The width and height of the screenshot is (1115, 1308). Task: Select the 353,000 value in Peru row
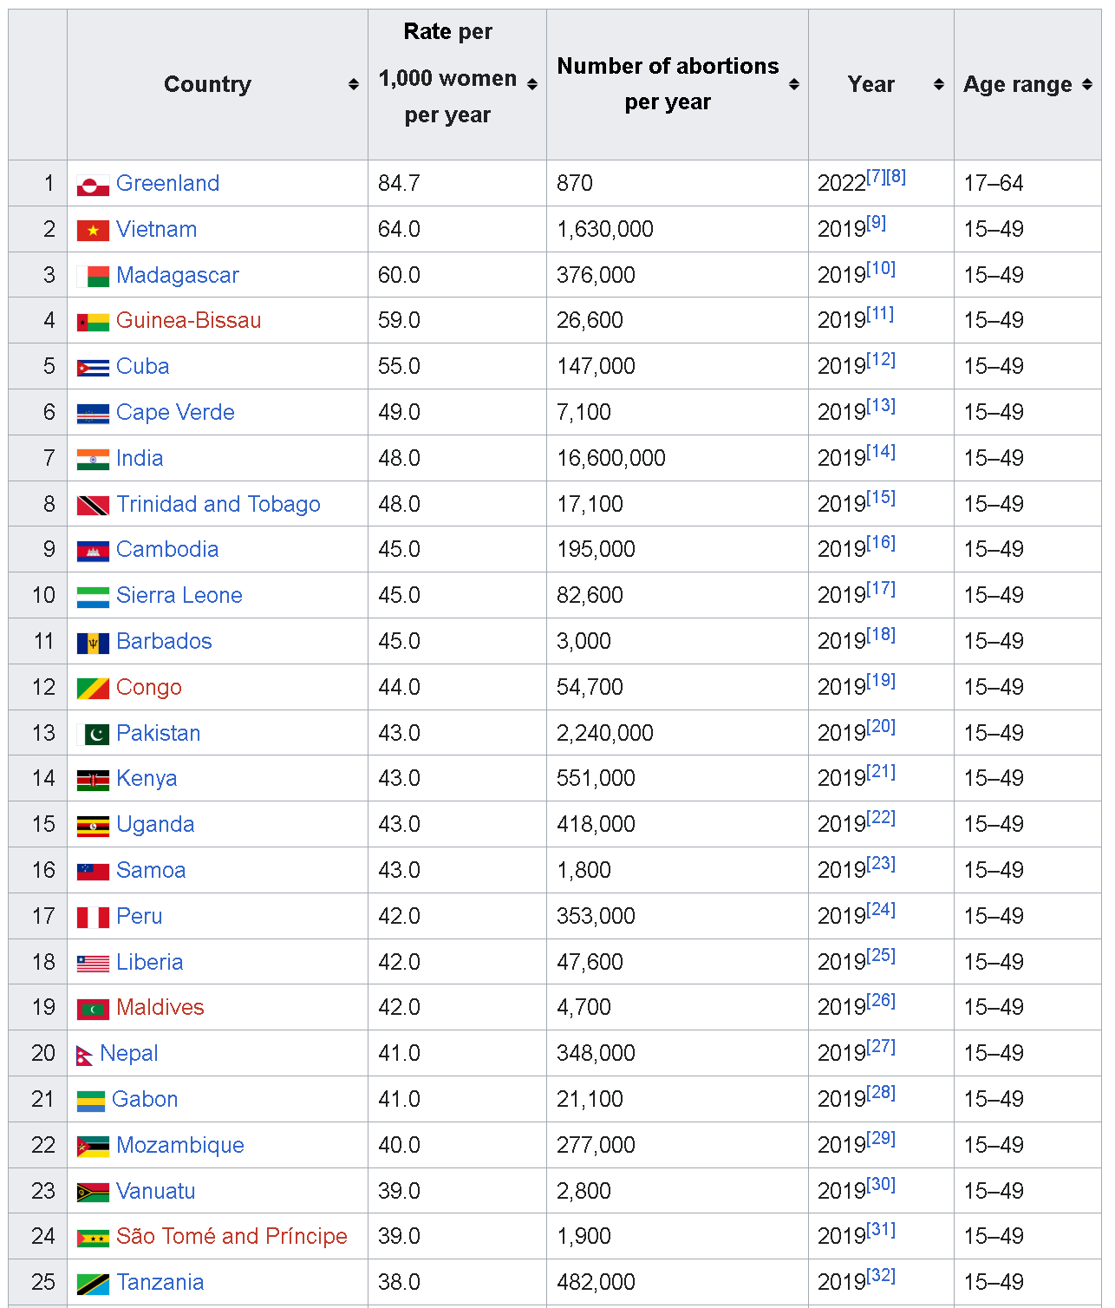(x=596, y=916)
